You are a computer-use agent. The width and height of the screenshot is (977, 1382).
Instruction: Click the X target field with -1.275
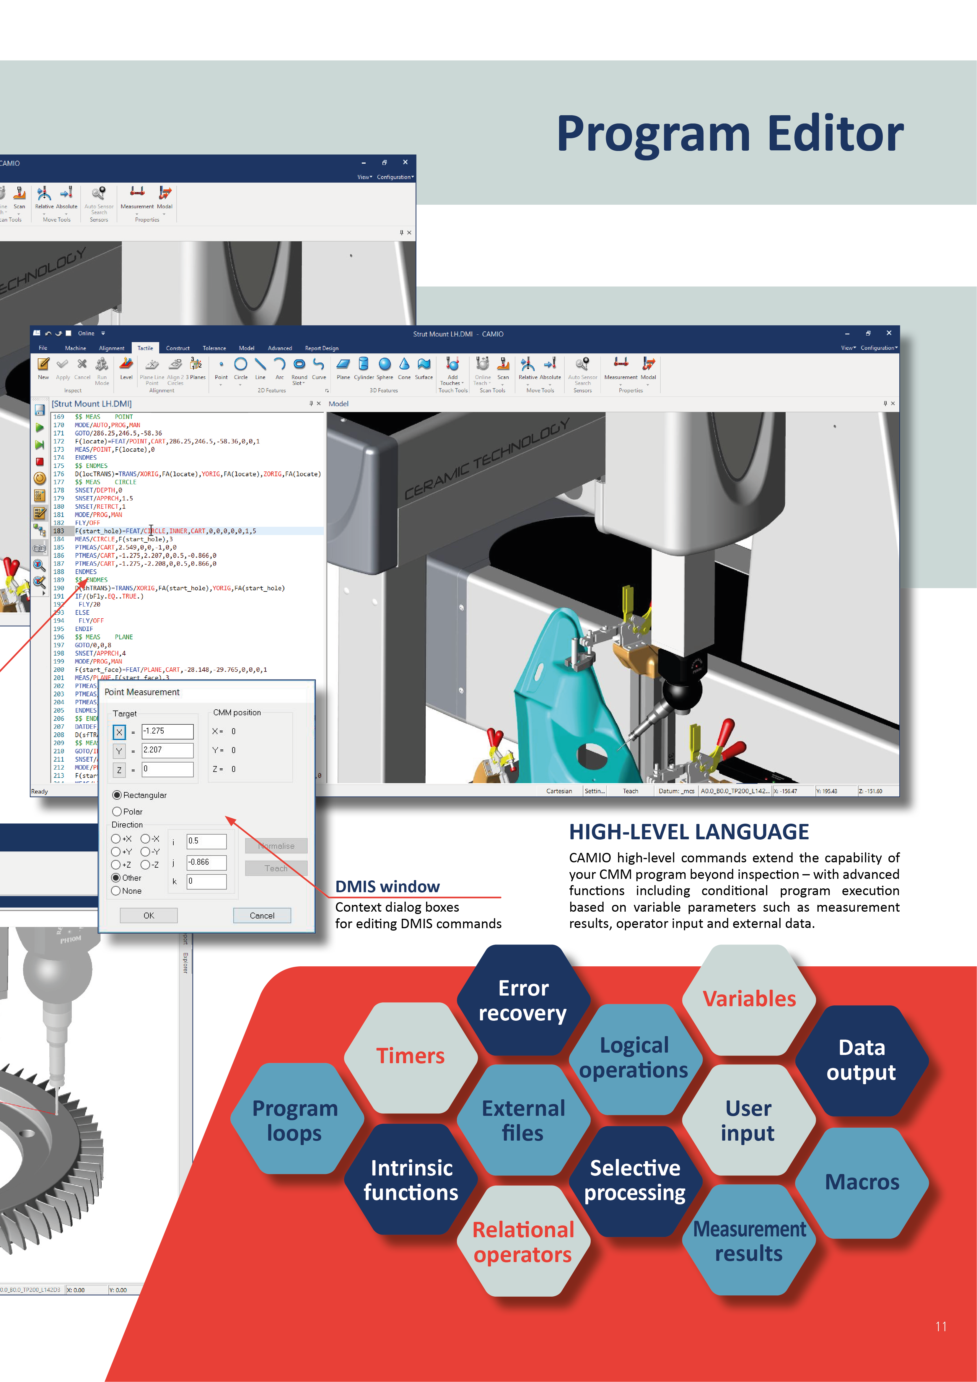[x=167, y=731]
